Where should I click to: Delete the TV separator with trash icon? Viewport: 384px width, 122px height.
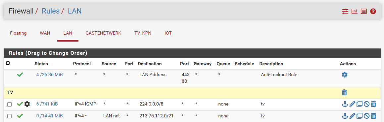(344, 92)
